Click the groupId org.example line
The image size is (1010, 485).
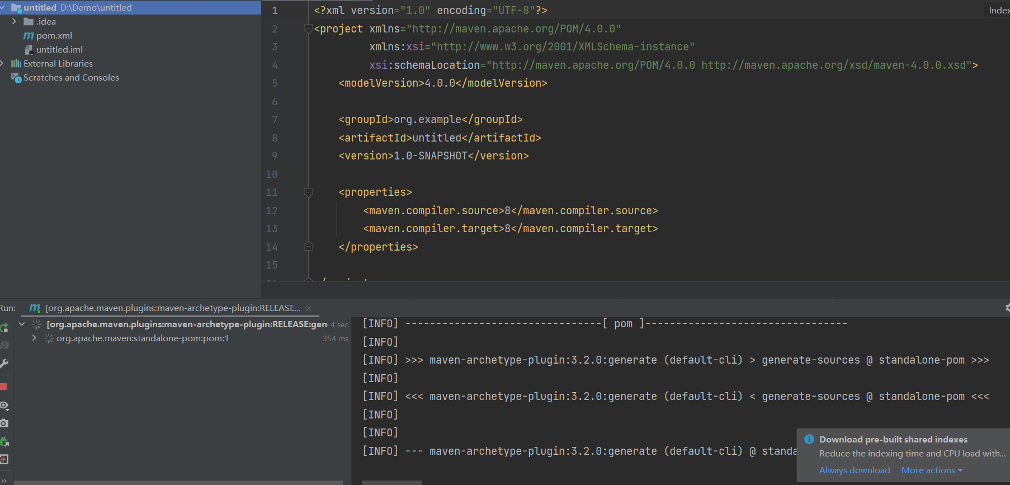(x=430, y=119)
